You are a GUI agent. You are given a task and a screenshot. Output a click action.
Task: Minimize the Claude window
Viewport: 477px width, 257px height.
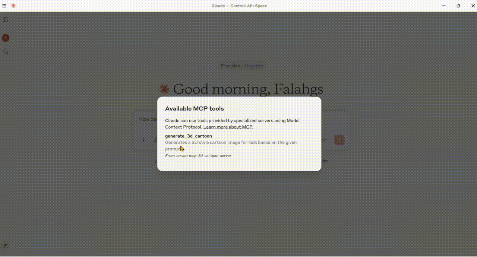pos(444,6)
